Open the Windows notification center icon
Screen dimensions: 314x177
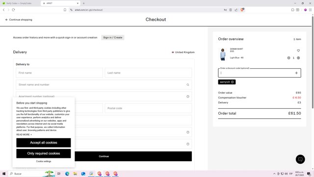tap(309, 174)
